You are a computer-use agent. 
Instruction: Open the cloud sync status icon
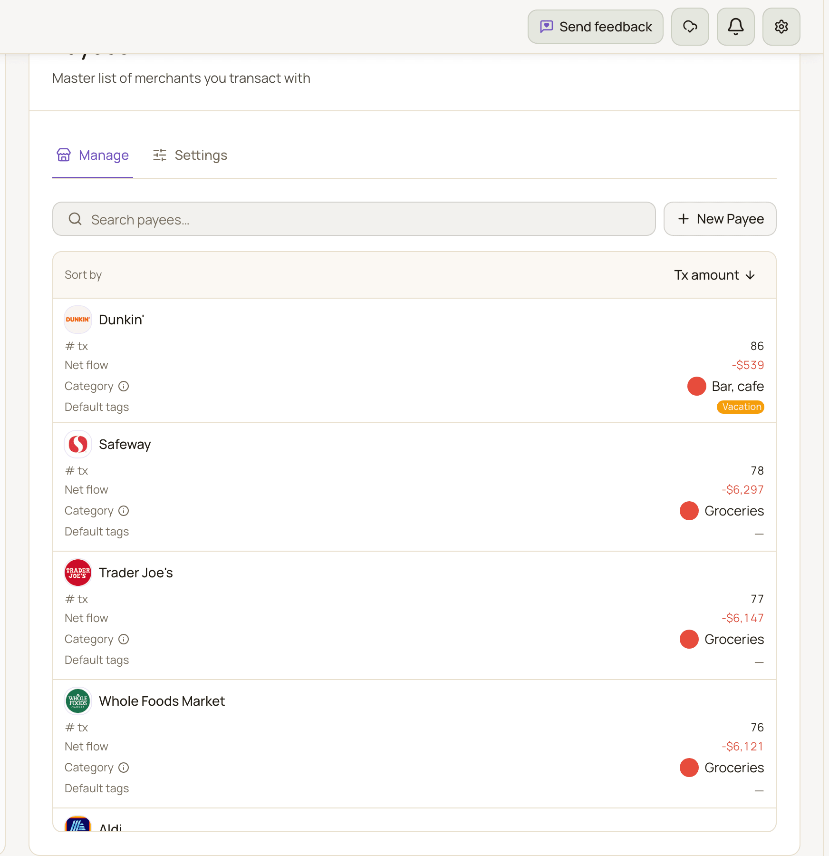click(x=690, y=27)
